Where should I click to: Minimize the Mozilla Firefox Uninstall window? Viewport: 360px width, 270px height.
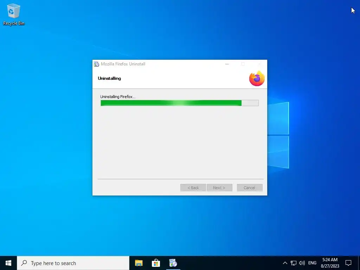tap(227, 64)
